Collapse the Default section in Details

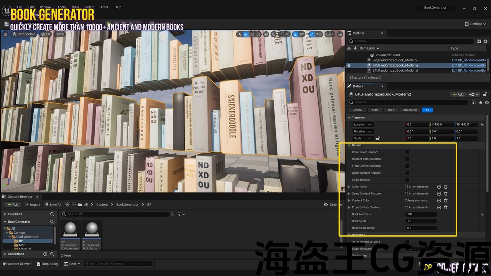pyautogui.click(x=349, y=145)
